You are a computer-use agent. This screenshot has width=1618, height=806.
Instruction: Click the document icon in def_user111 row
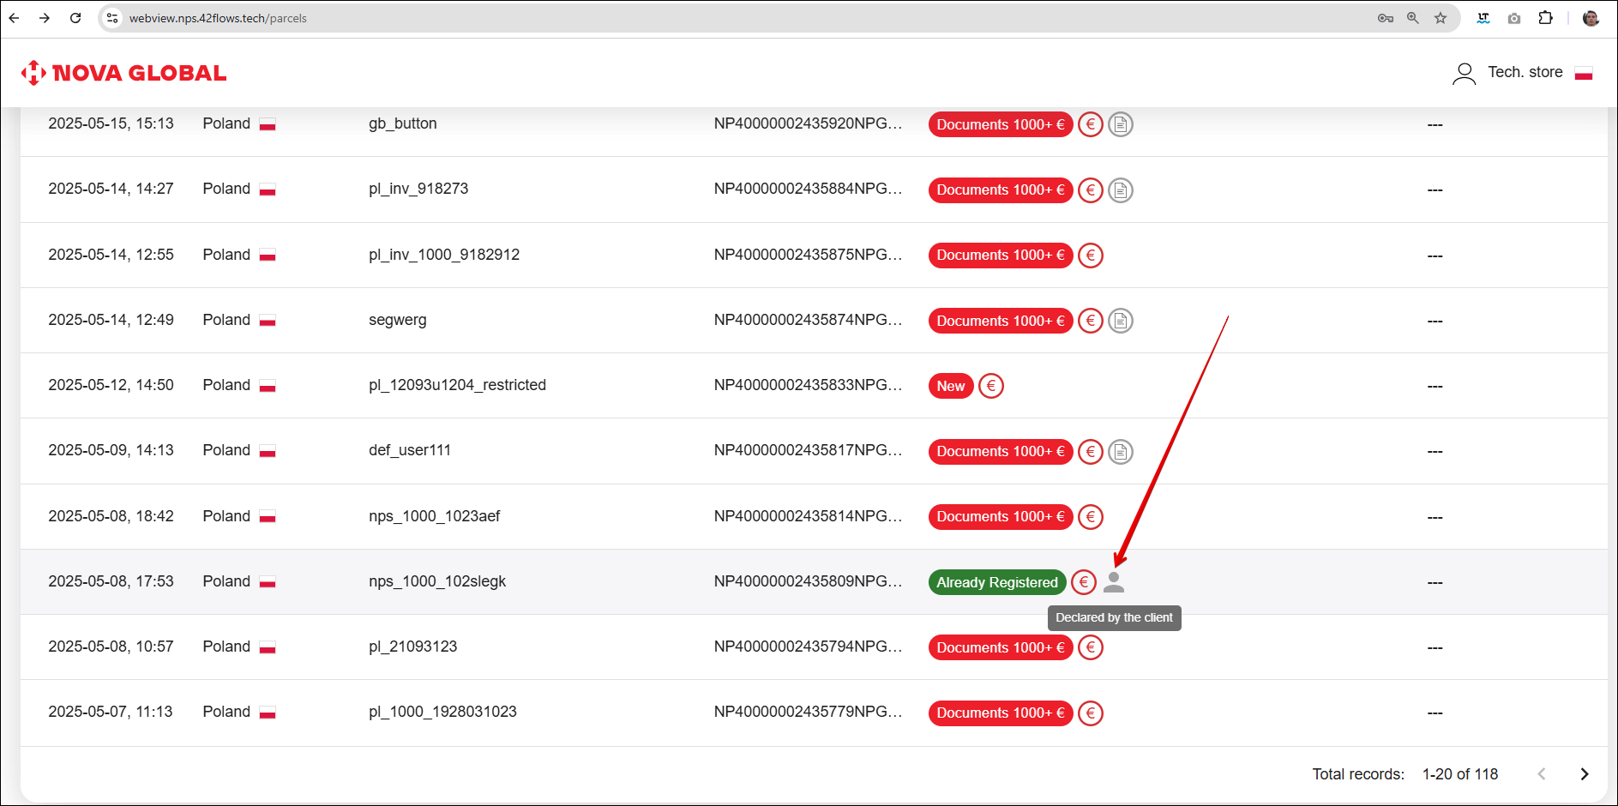(x=1120, y=451)
